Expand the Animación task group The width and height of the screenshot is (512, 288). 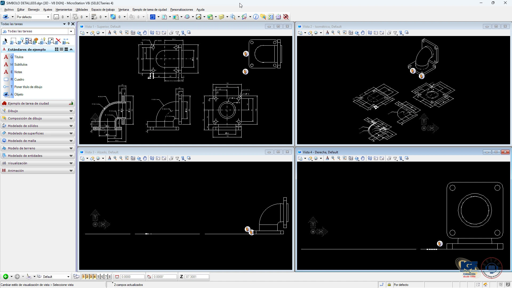pyautogui.click(x=38, y=170)
